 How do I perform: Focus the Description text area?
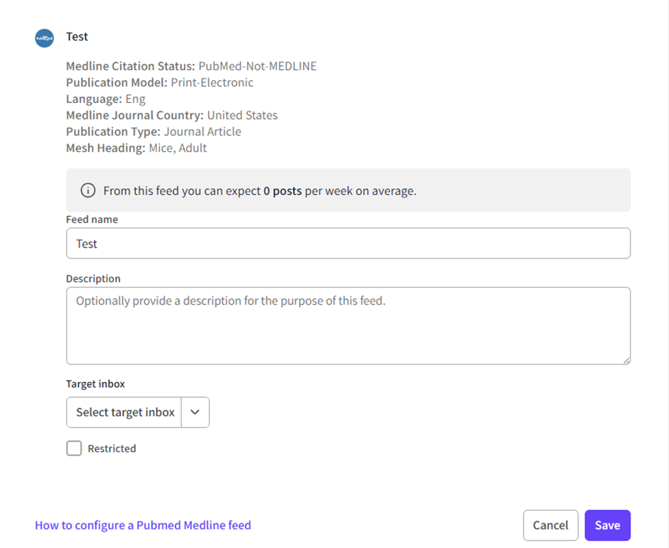[x=348, y=326]
